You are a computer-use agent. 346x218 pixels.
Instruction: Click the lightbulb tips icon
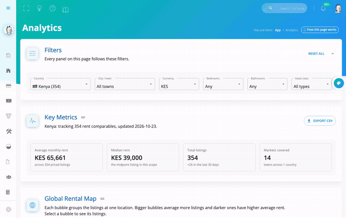39,8
